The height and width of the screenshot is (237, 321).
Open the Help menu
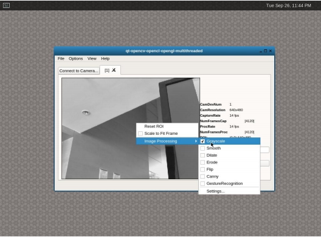pos(105,58)
